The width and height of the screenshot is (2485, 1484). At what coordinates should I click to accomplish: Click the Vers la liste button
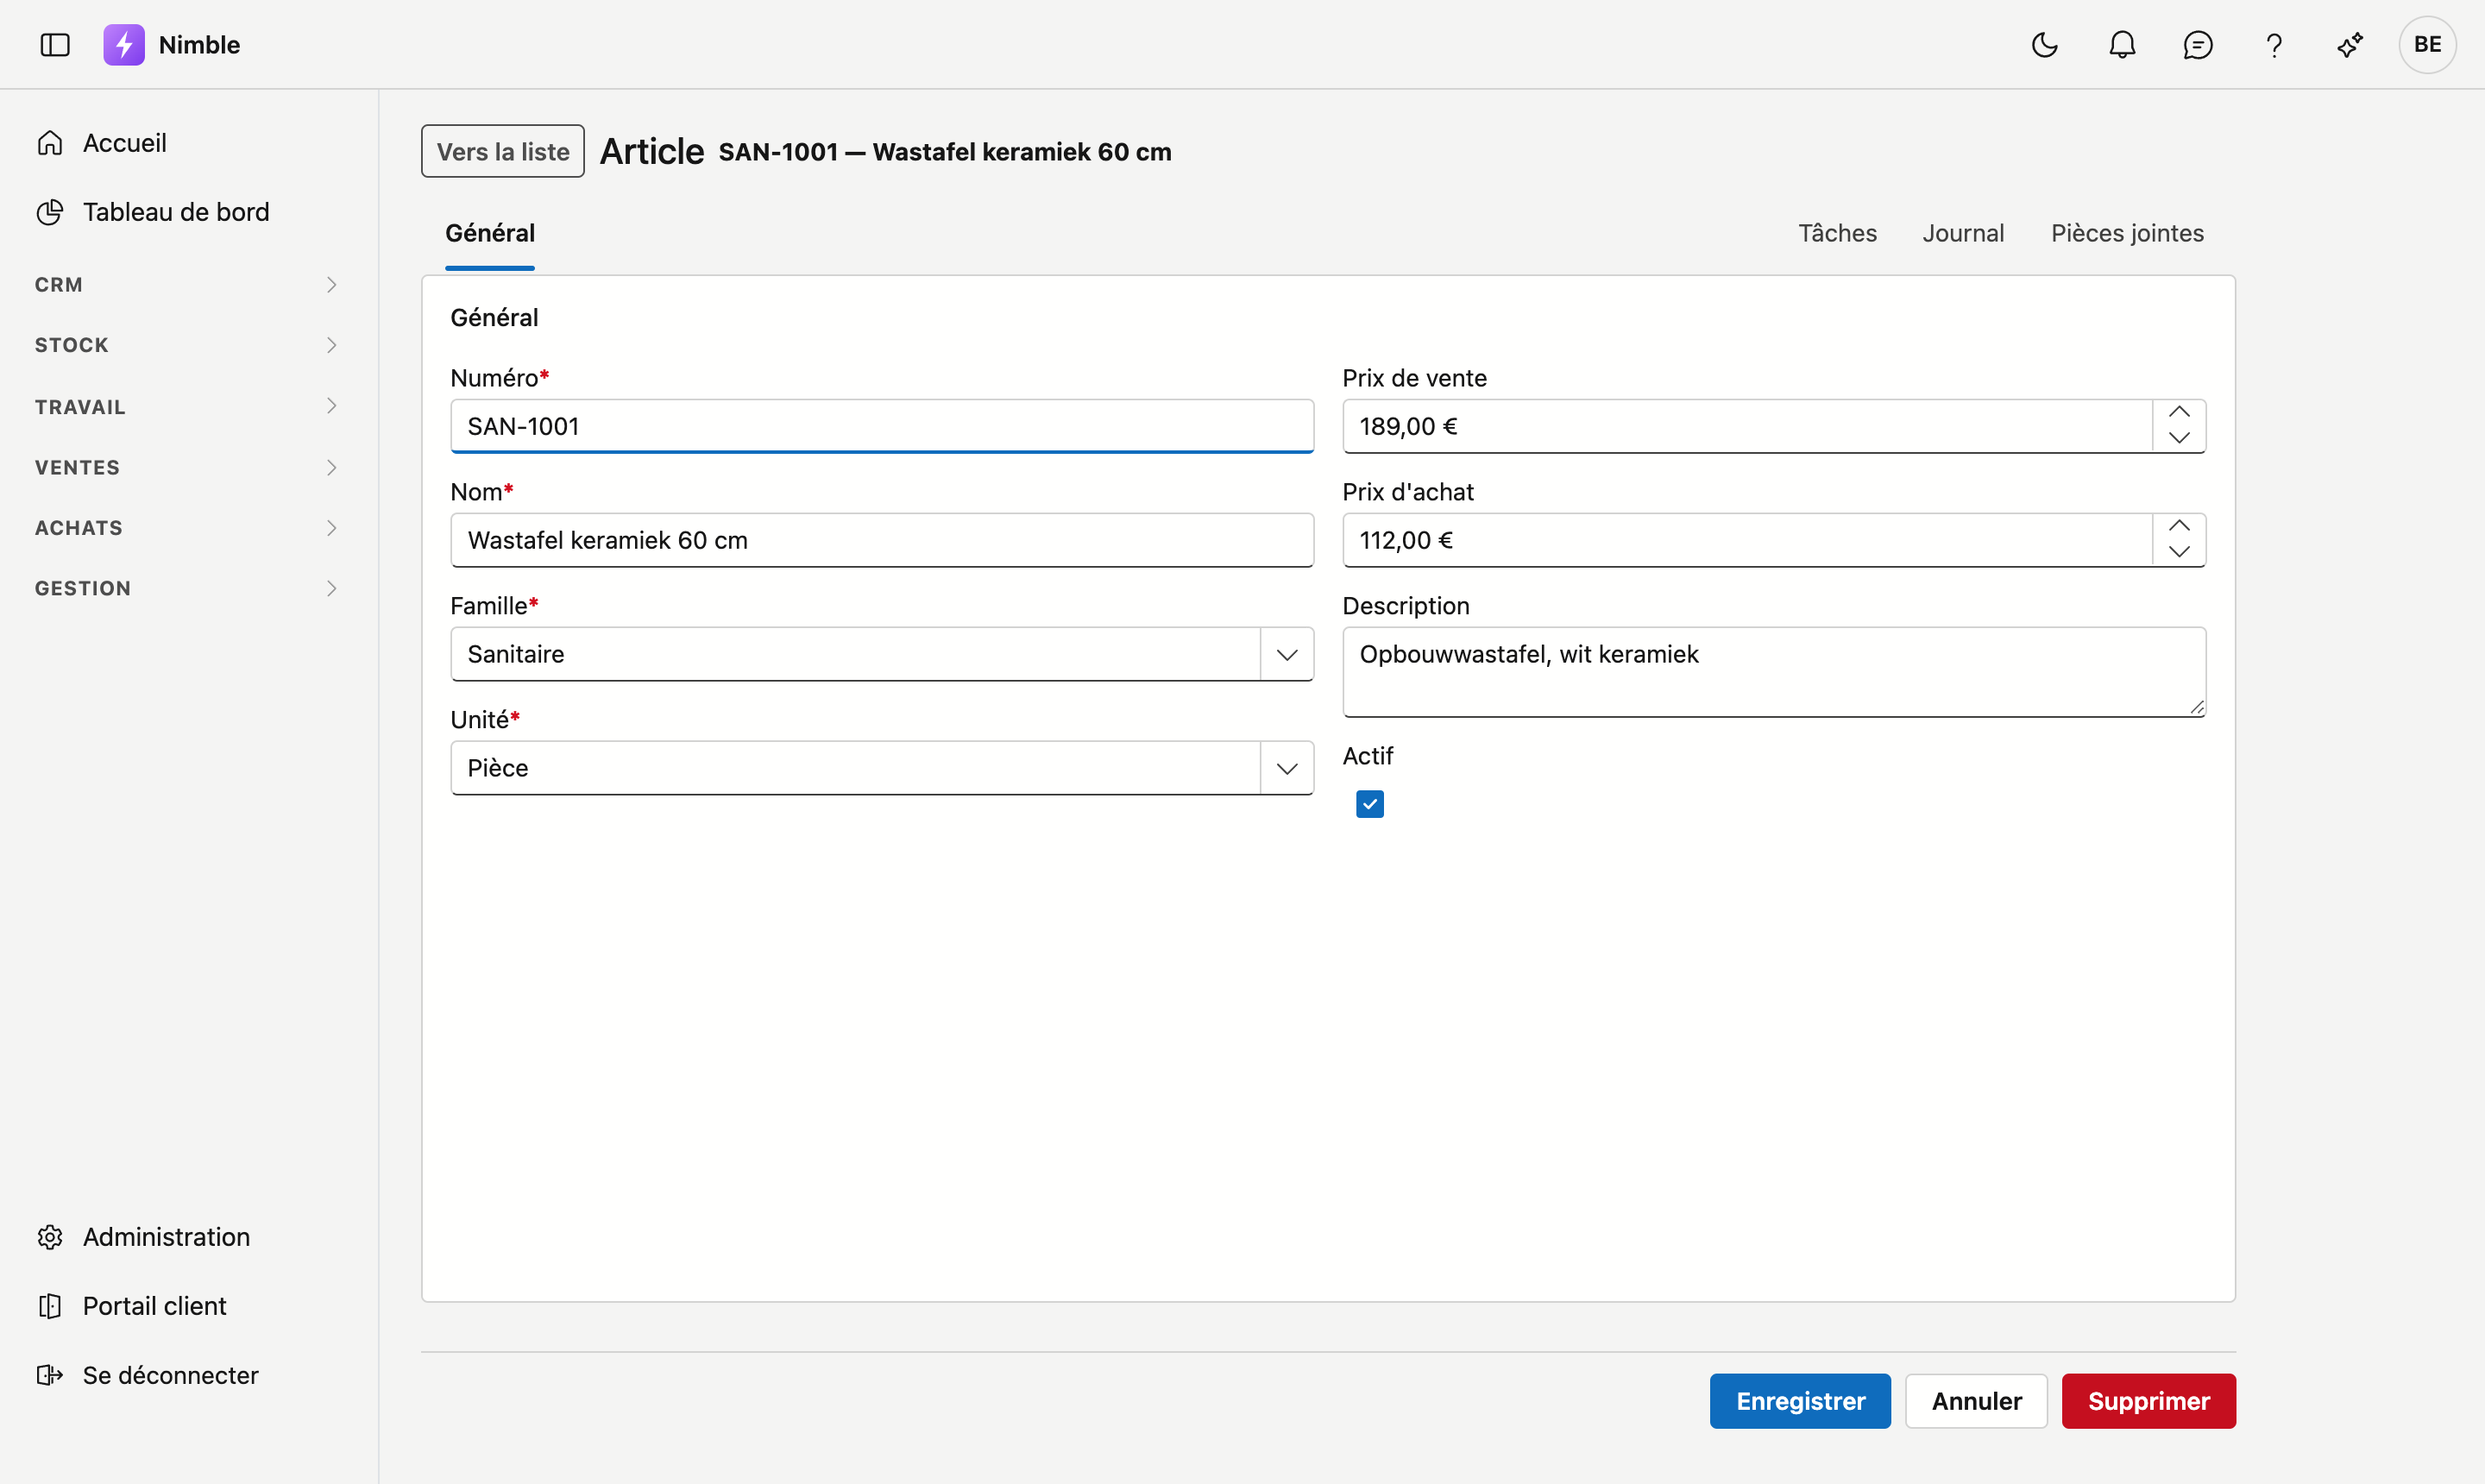(503, 151)
